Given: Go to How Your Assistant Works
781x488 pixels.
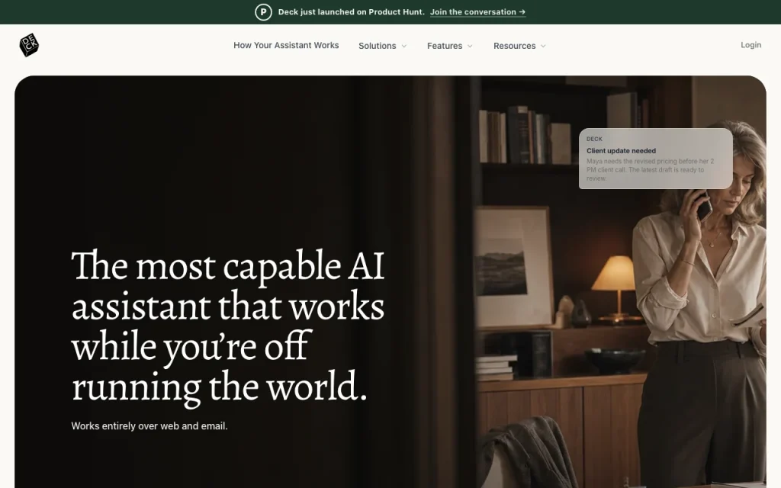Looking at the screenshot, I should [286, 45].
